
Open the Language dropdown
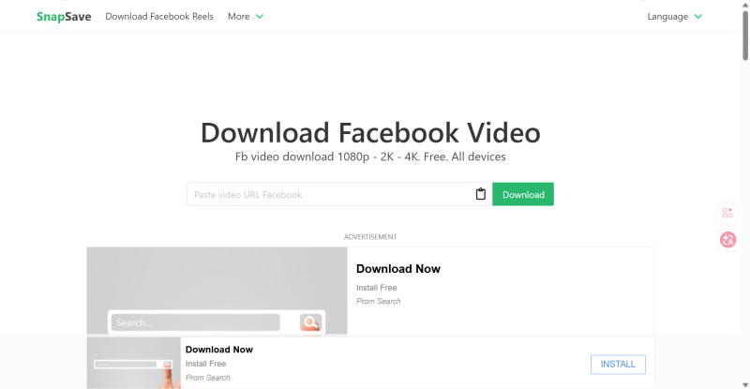(674, 16)
